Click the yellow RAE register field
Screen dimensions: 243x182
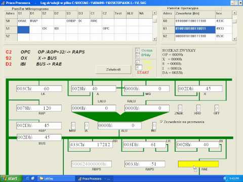(198, 164)
